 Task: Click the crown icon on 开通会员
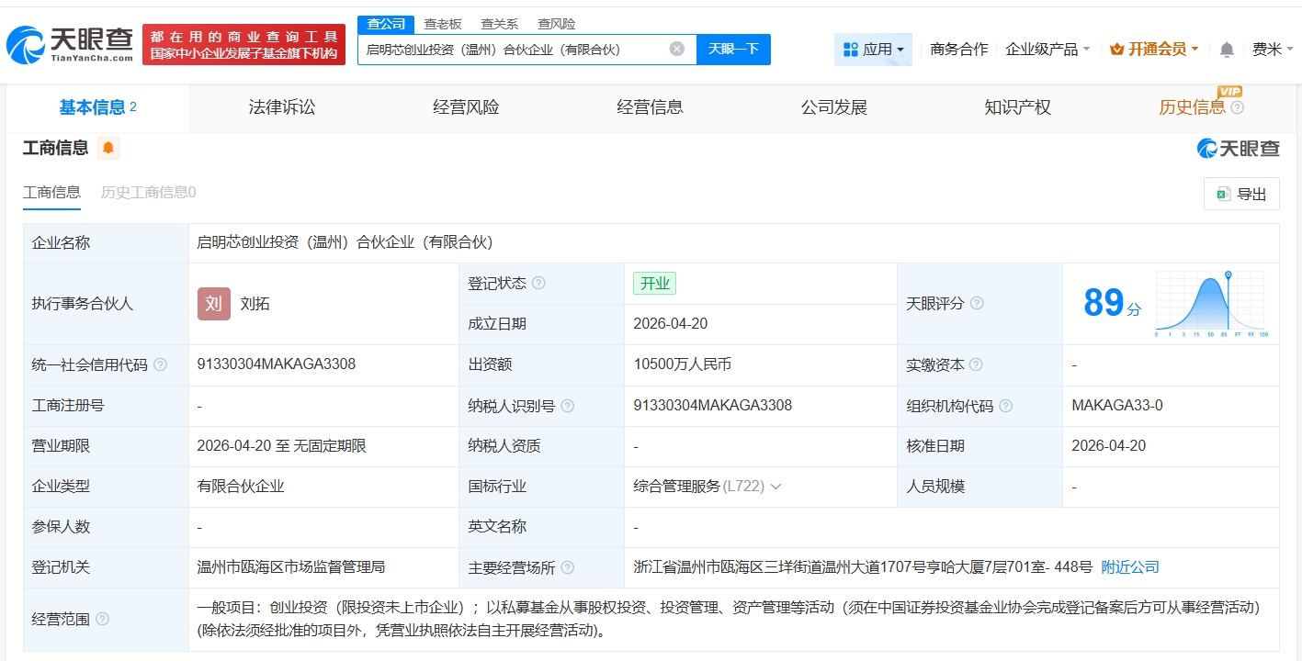pyautogui.click(x=1117, y=49)
